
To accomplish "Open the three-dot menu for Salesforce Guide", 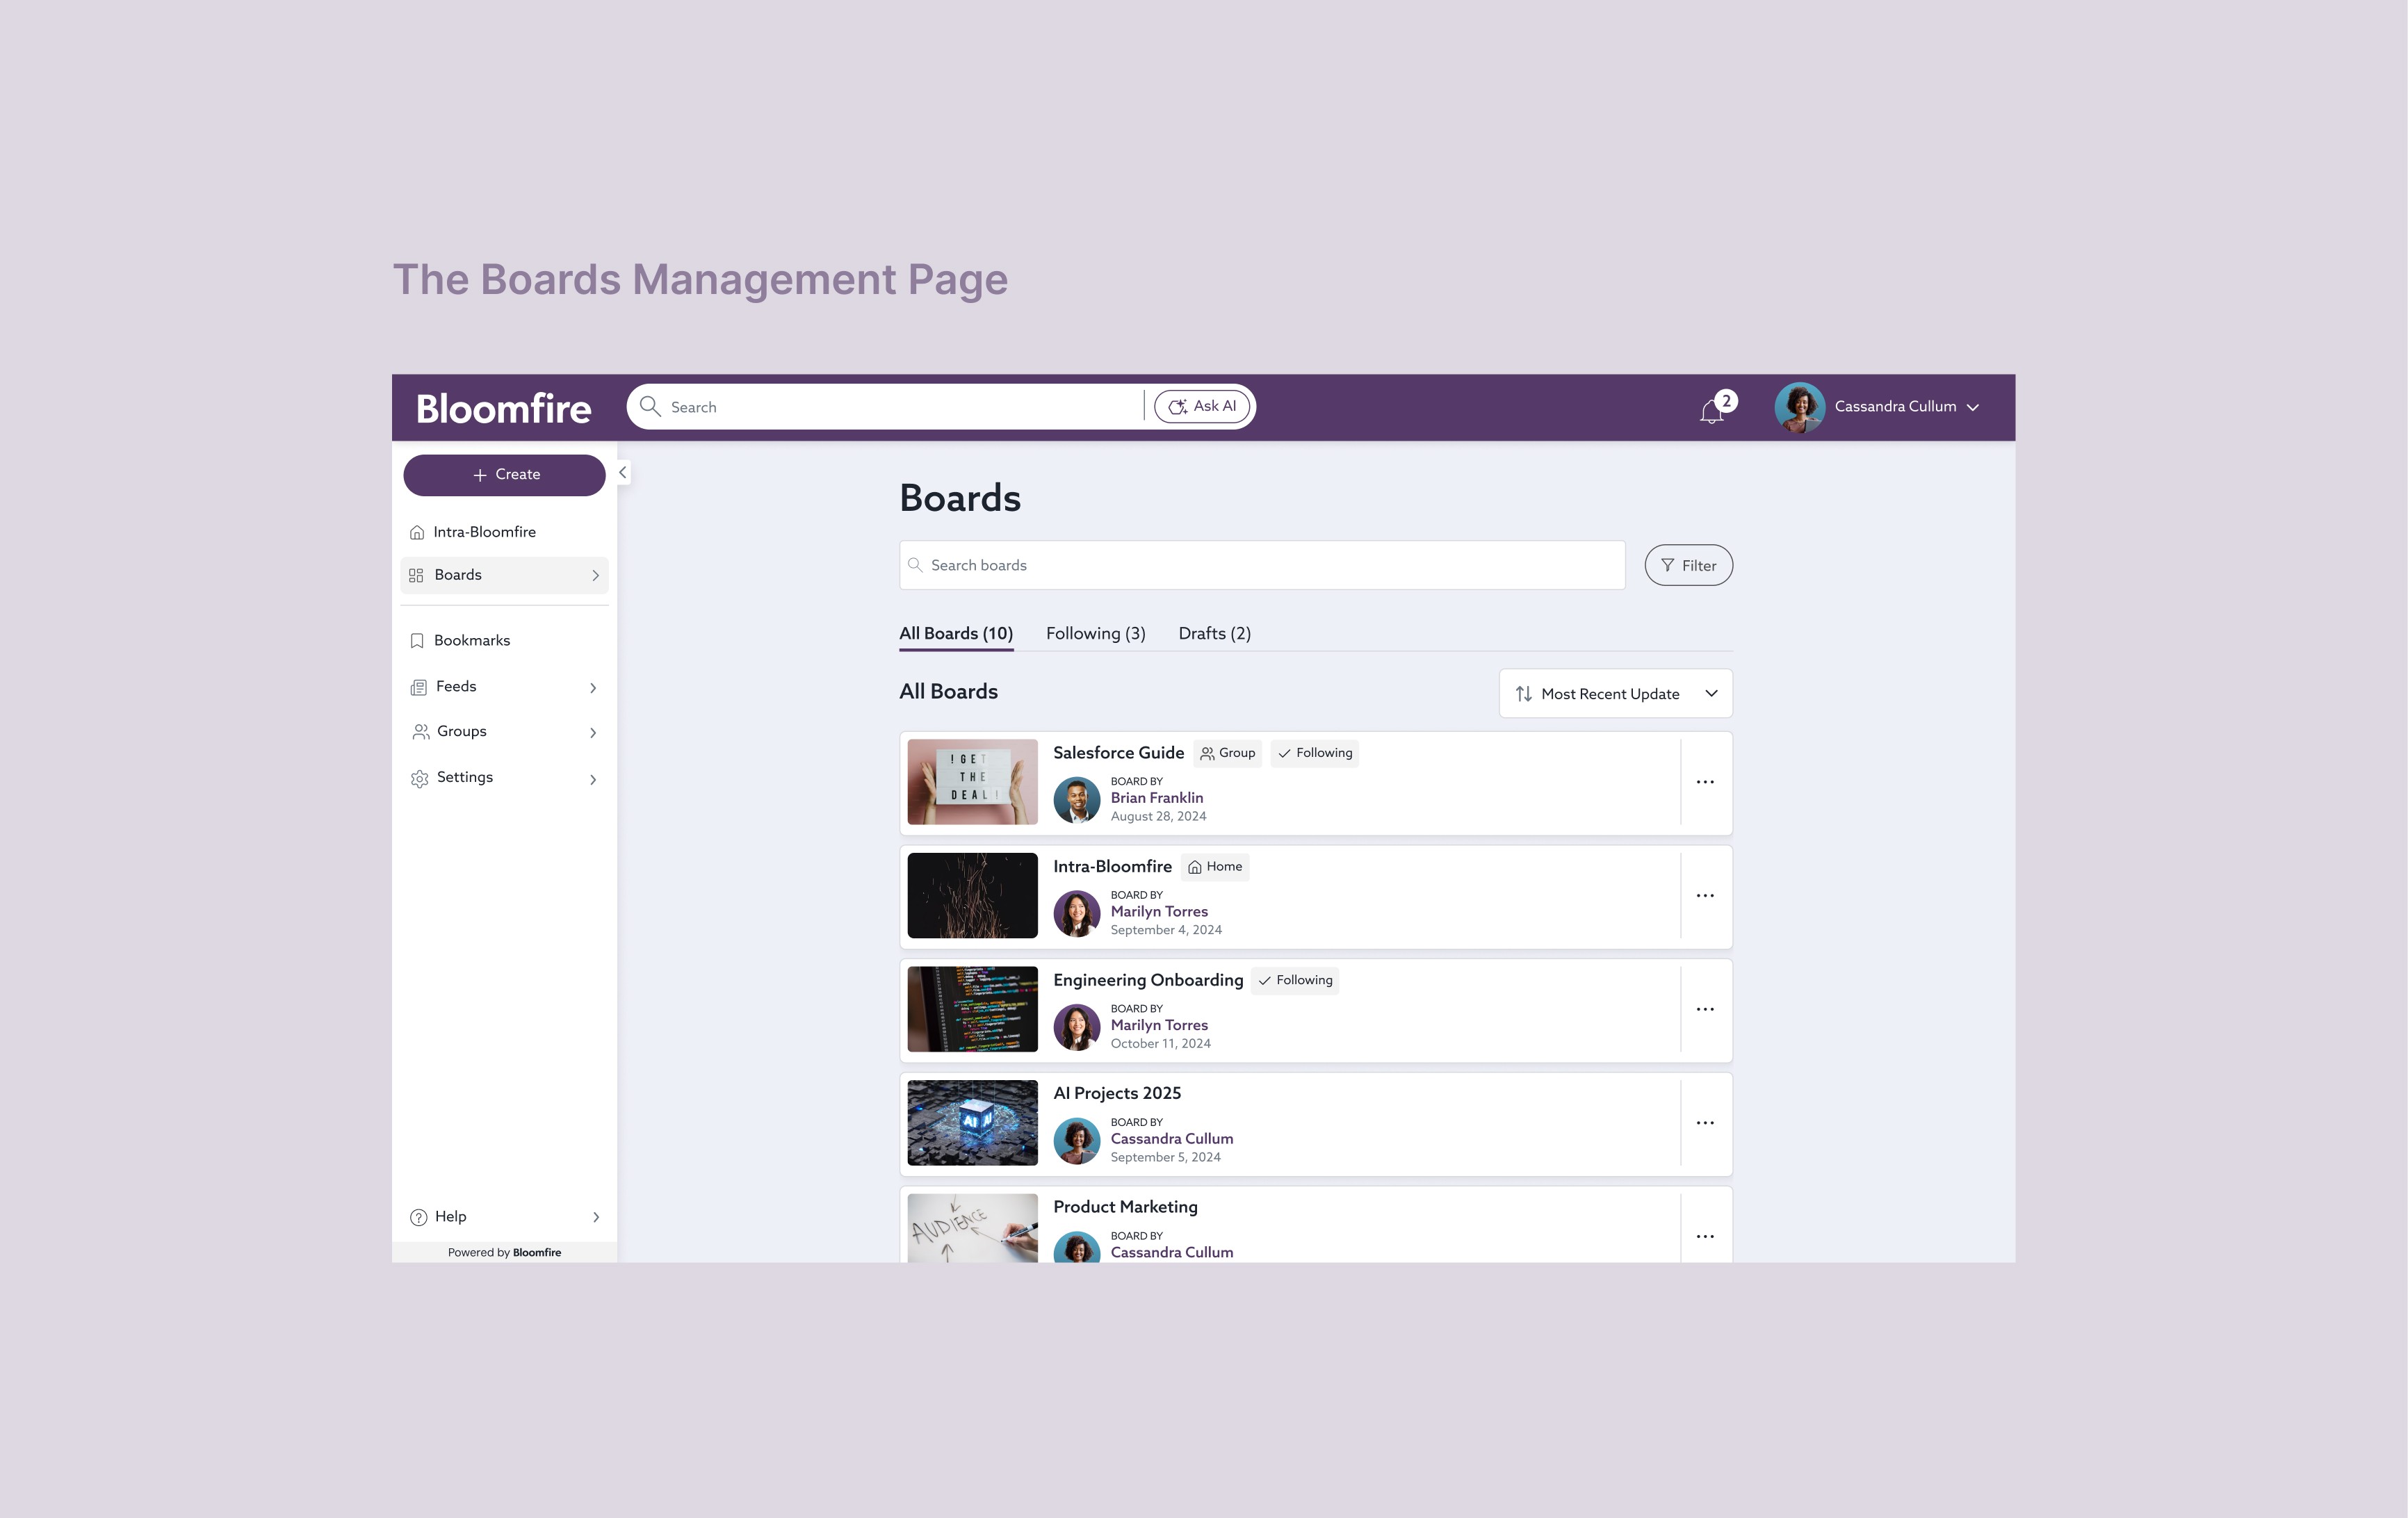I will 1705,782.
